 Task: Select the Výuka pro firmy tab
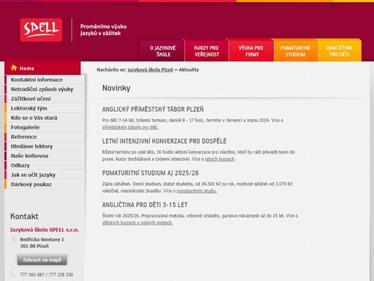[251, 50]
